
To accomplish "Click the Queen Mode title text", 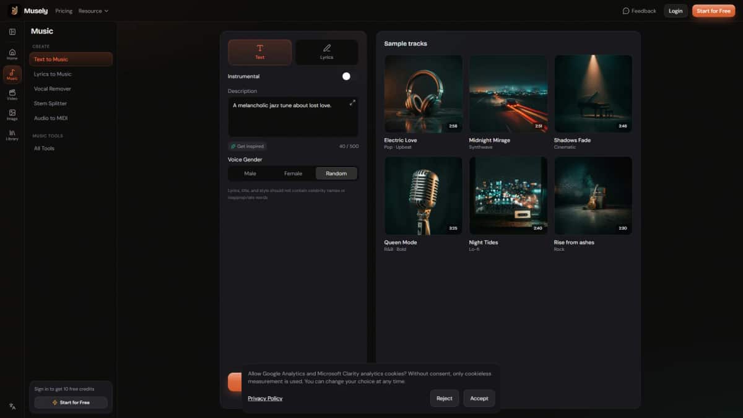I will [x=401, y=242].
